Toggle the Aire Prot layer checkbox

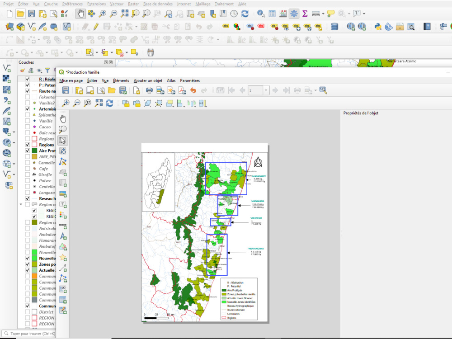tap(28, 151)
